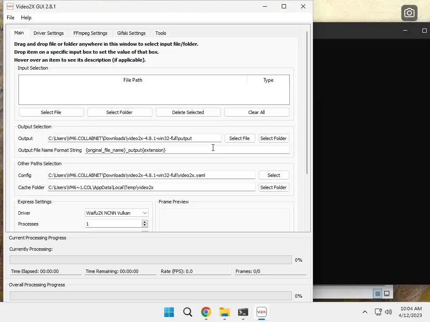Viewport: 430px width, 322px height.
Task: Click Time Elapsed: 00:00:00 text
Action: (34, 271)
